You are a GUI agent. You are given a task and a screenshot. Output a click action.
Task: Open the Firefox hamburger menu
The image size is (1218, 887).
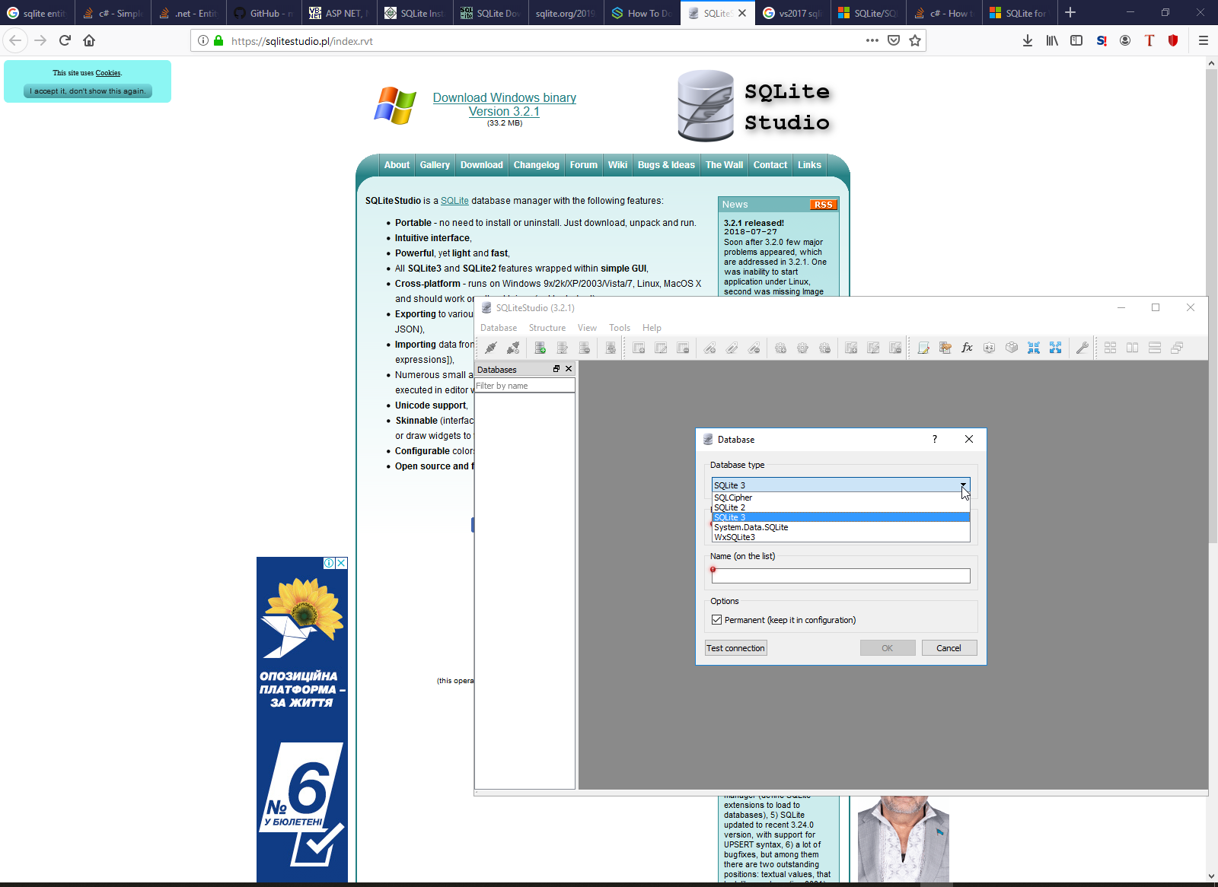(1204, 40)
